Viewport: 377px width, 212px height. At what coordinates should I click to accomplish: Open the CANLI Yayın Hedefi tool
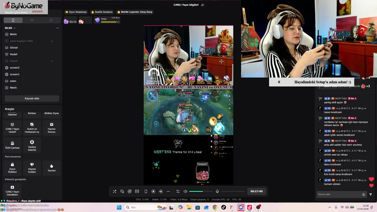pos(12,128)
